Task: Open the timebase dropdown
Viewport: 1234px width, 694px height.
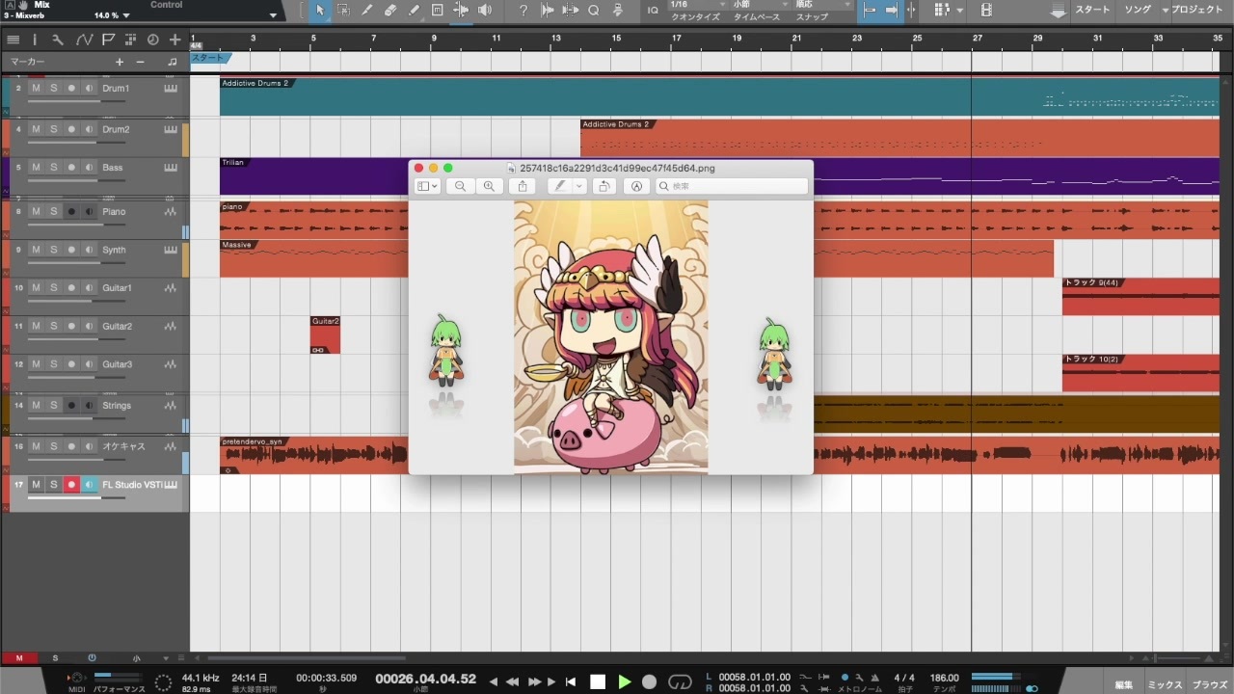Action: 759,5
